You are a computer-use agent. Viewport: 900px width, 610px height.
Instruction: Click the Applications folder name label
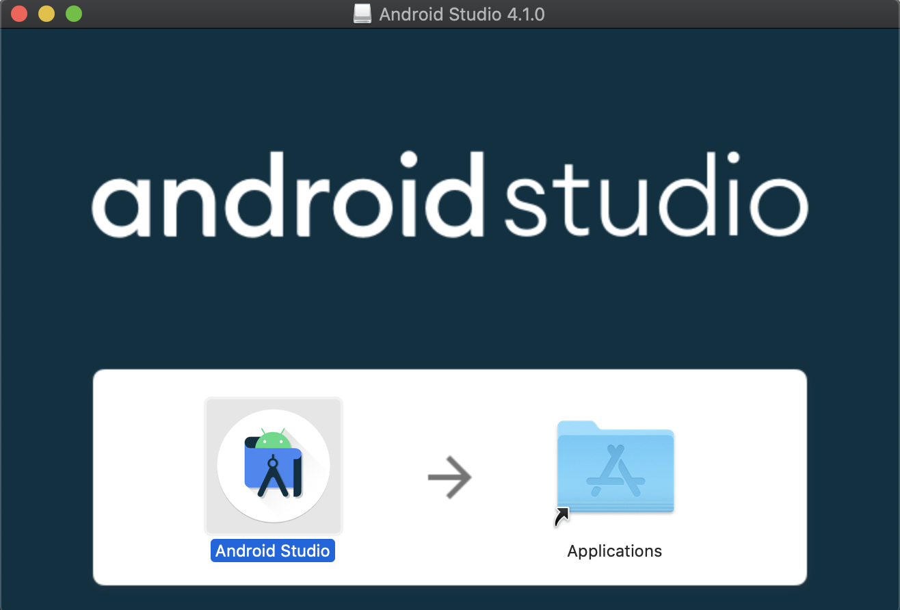pyautogui.click(x=615, y=551)
